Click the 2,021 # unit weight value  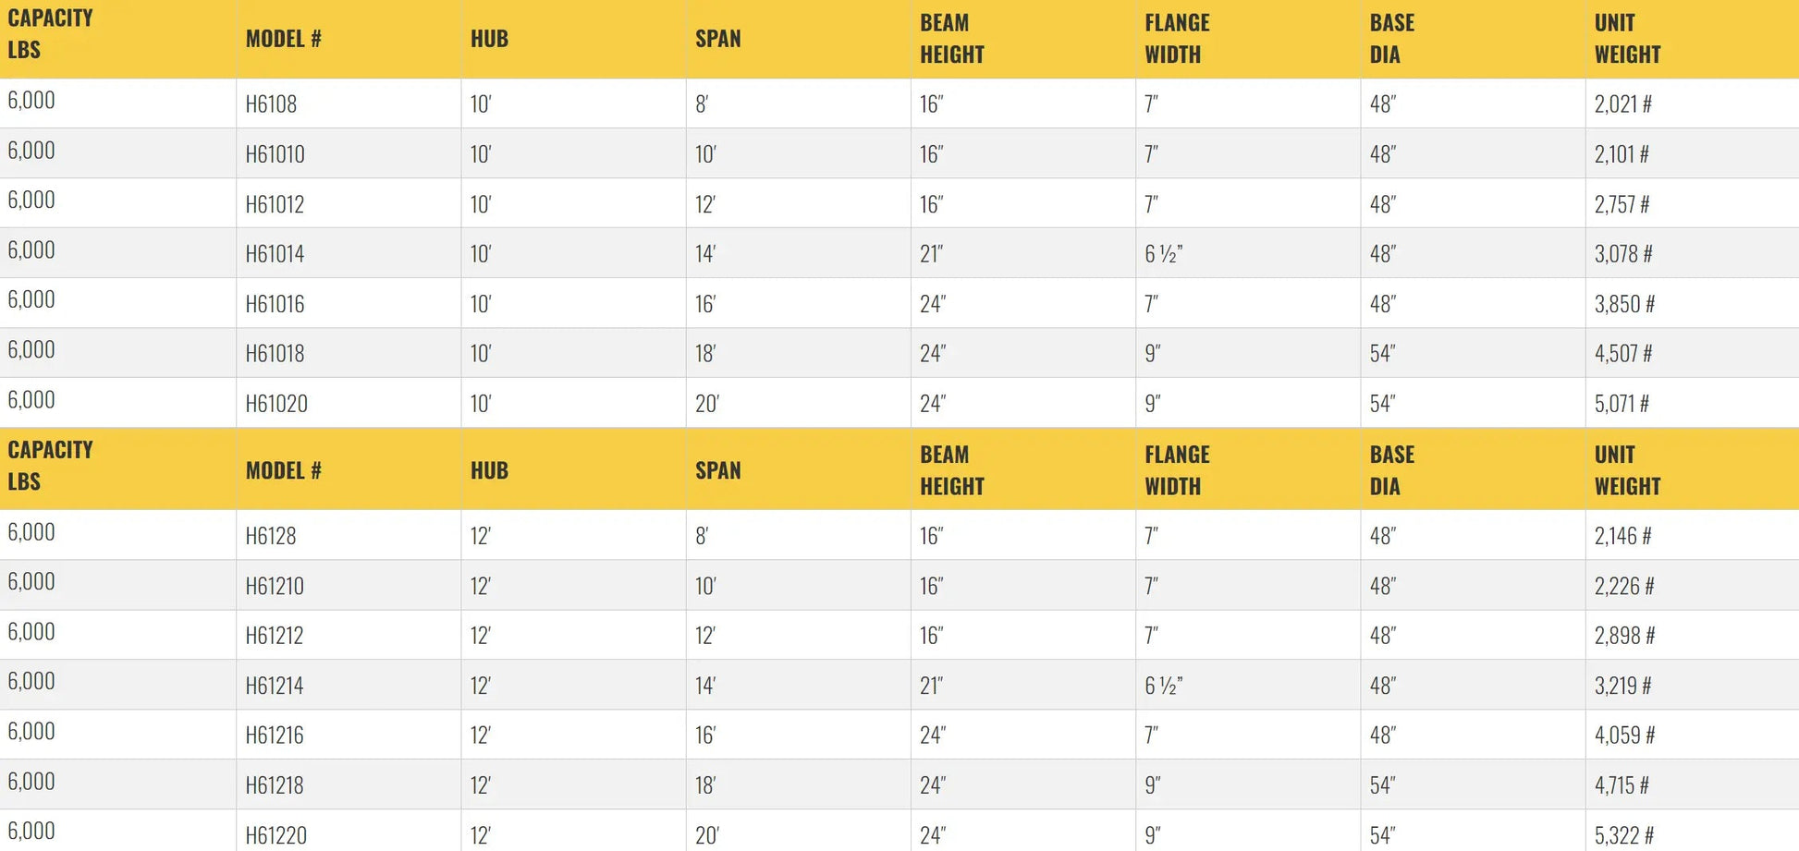pyautogui.click(x=1622, y=104)
